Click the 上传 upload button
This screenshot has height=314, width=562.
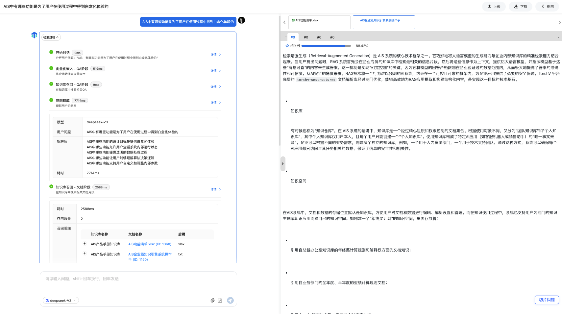(x=494, y=7)
